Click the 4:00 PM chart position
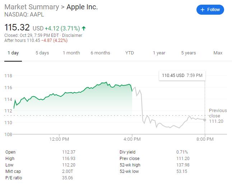Image resolution: width=232 pixels, height=184 pixels. (132, 139)
